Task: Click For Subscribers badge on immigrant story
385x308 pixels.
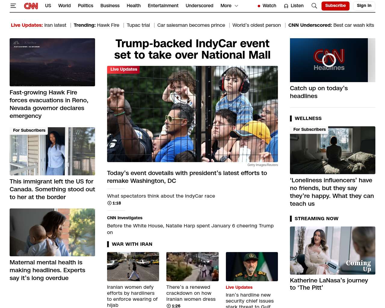Action: tap(29, 131)
